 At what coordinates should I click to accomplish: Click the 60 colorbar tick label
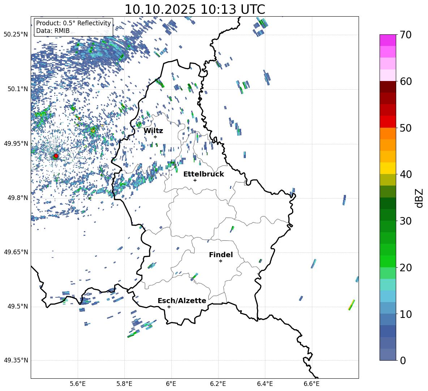pos(406,81)
